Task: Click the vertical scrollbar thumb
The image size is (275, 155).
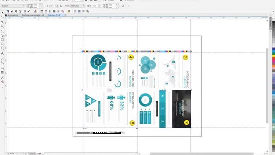Action: [x=267, y=86]
